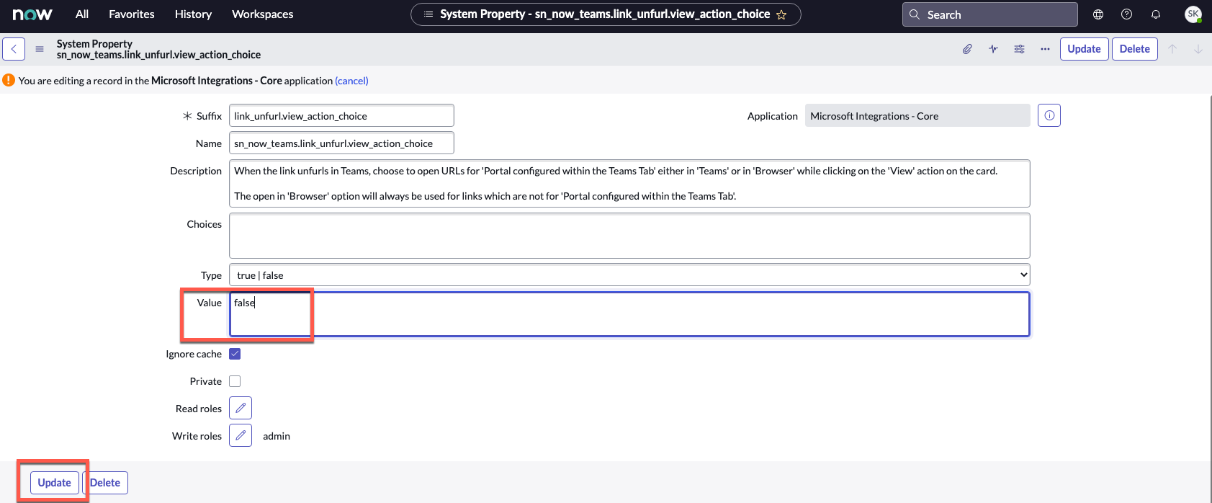The image size is (1212, 503).
Task: Open the SK user avatar menu
Action: pyautogui.click(x=1193, y=14)
